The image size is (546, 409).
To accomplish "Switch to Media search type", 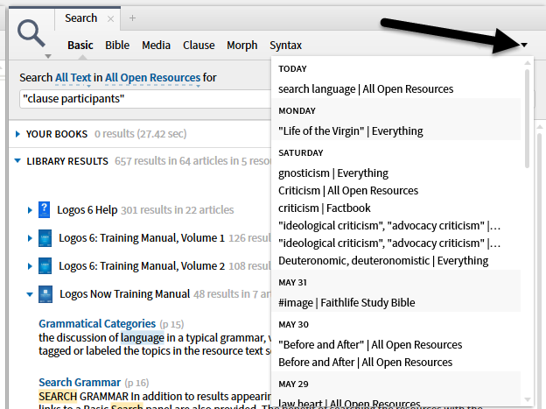I will click(x=156, y=46).
